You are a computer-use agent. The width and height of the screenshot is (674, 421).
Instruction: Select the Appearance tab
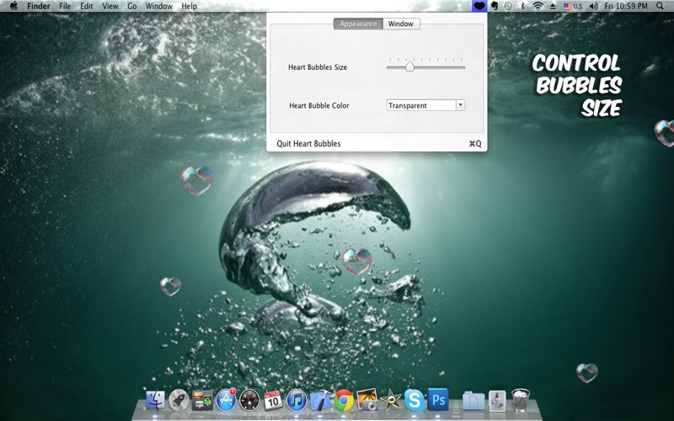[x=358, y=24]
